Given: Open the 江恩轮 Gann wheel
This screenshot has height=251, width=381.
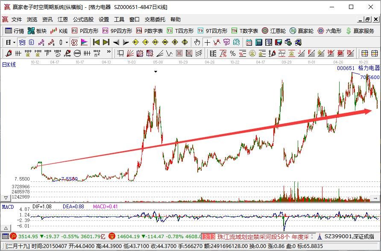Looking at the screenshot, I should tap(274, 31).
